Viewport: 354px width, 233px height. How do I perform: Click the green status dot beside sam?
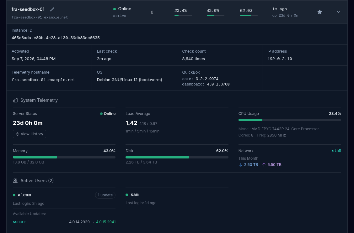[x=127, y=195]
